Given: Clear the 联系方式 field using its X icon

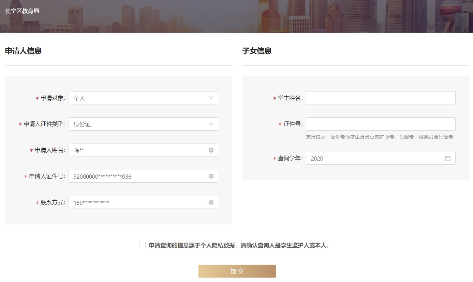Looking at the screenshot, I should pyautogui.click(x=211, y=202).
